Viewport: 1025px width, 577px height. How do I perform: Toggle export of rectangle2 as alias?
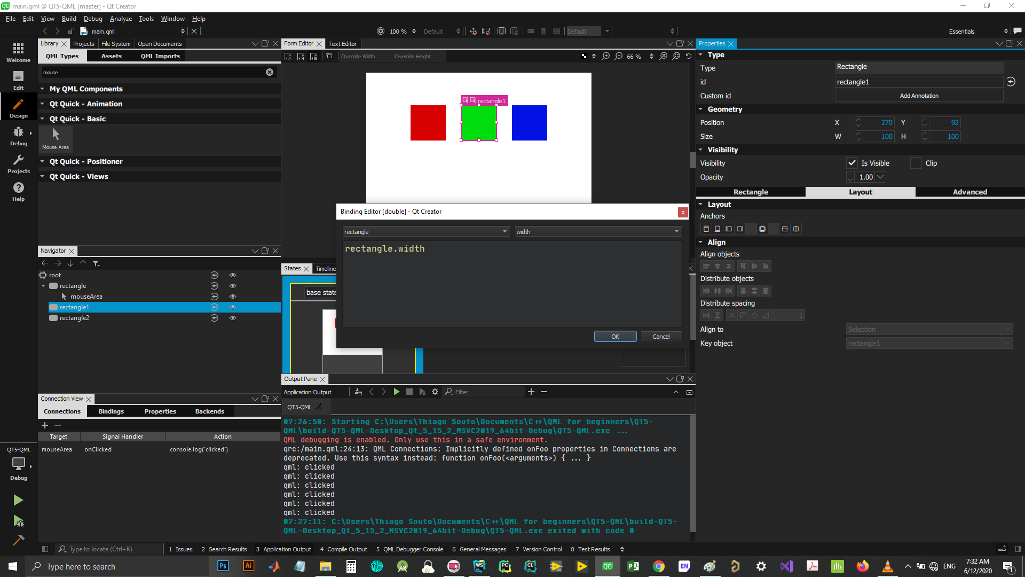point(215,318)
